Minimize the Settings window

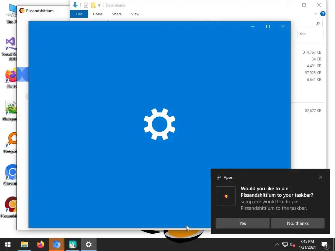pos(253,26)
